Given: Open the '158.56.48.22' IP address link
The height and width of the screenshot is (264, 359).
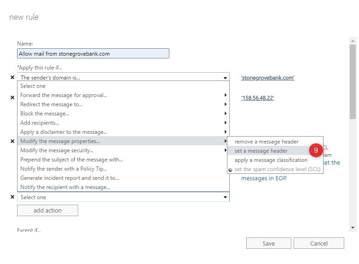Looking at the screenshot, I should click(257, 98).
